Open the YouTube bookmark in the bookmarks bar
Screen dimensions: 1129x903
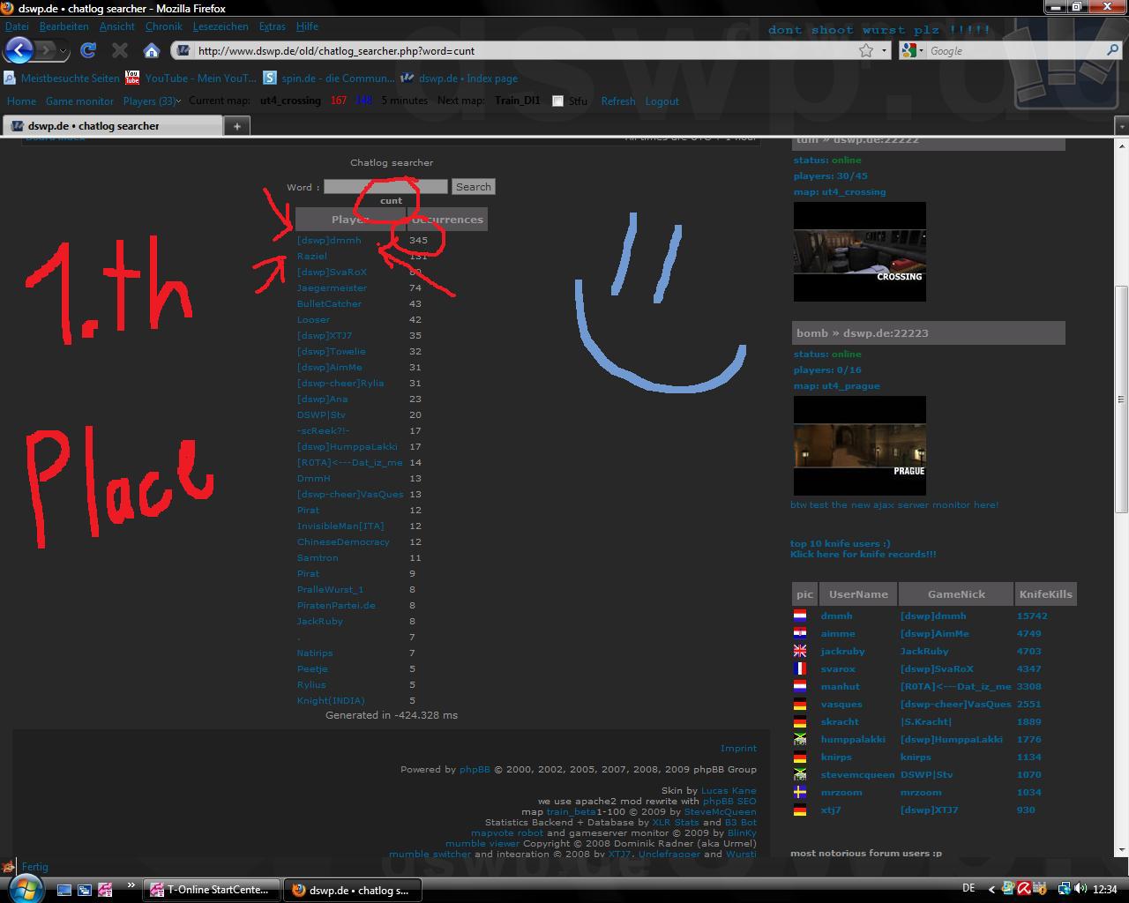[191, 78]
